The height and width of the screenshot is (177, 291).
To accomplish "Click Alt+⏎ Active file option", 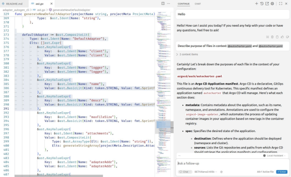I will coord(265,172).
